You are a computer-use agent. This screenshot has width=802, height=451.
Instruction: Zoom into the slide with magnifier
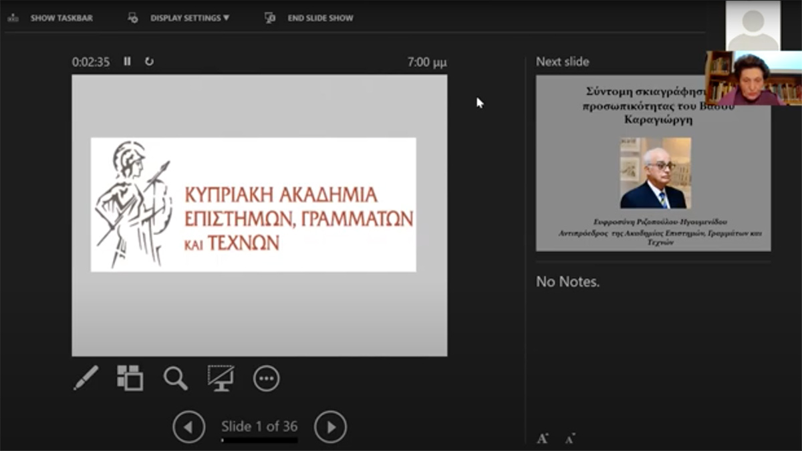point(175,378)
